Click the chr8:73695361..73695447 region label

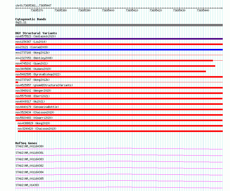click(x=33, y=5)
